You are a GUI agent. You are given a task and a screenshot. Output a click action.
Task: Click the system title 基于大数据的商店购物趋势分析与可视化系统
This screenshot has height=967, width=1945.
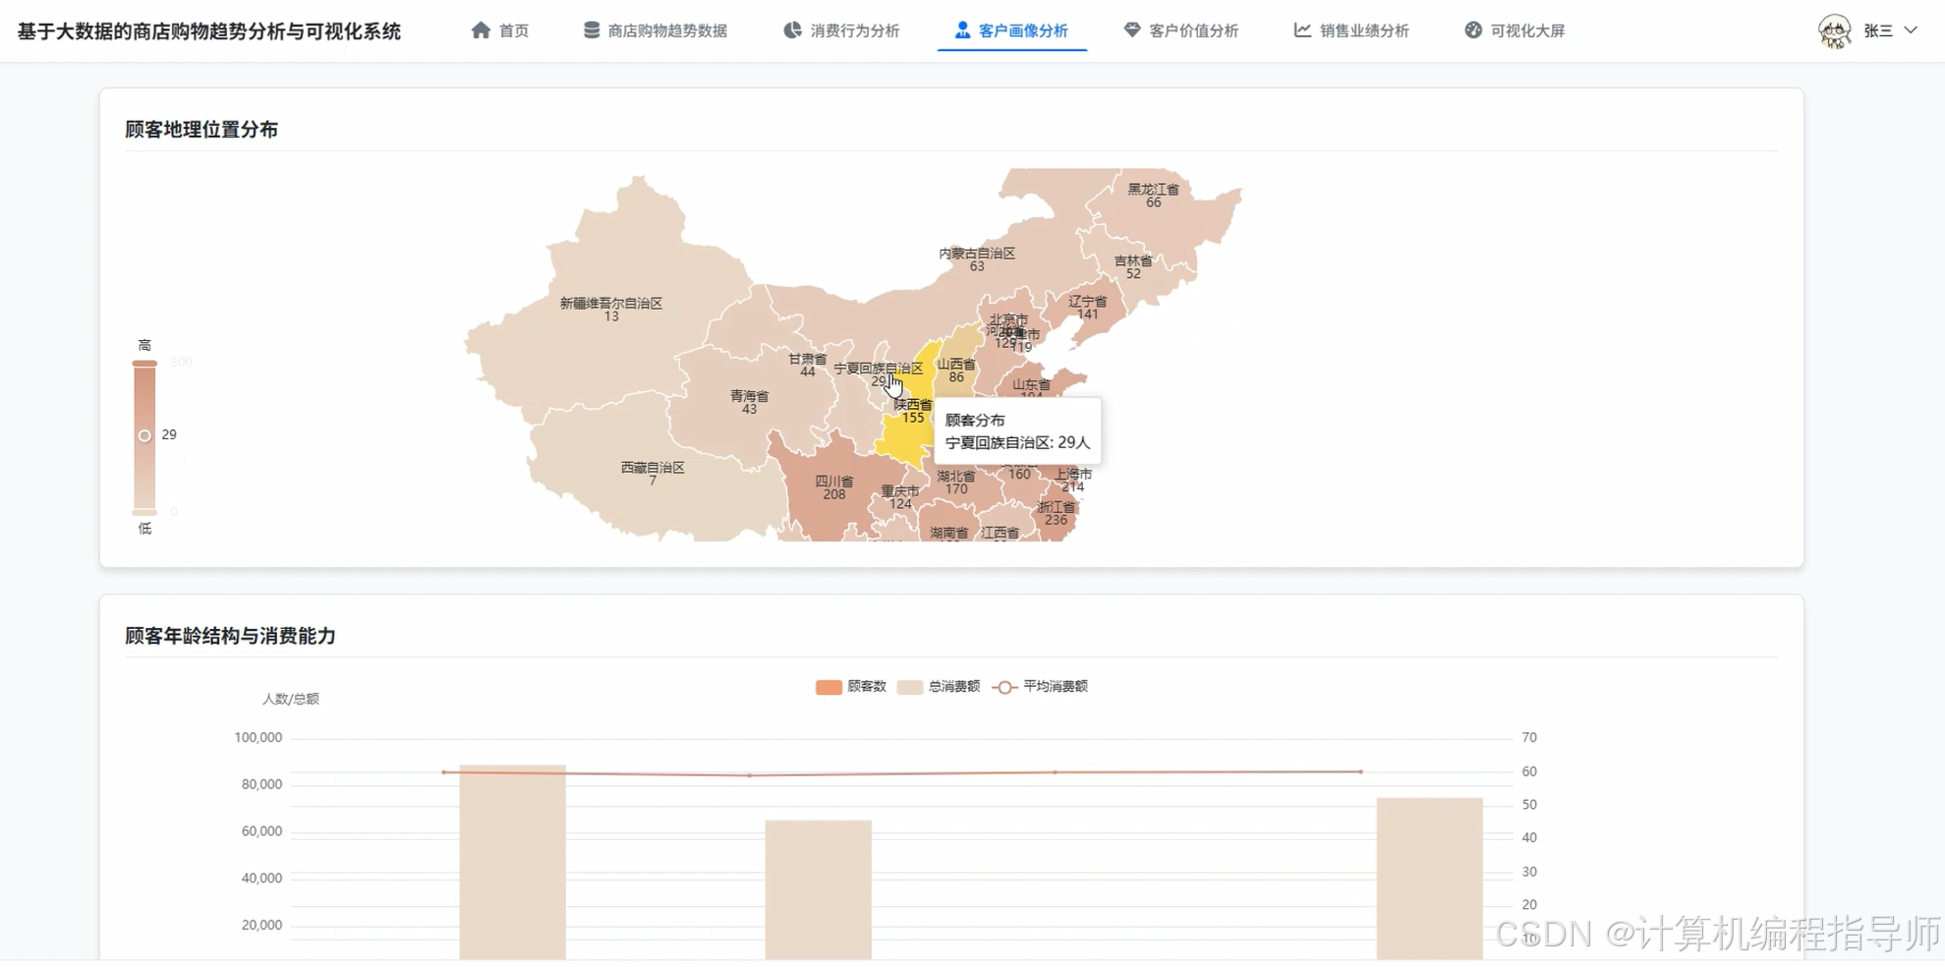[x=209, y=31]
